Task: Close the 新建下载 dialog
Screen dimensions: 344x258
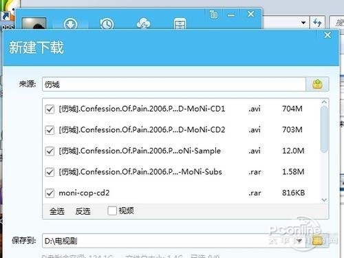Action: (327, 35)
